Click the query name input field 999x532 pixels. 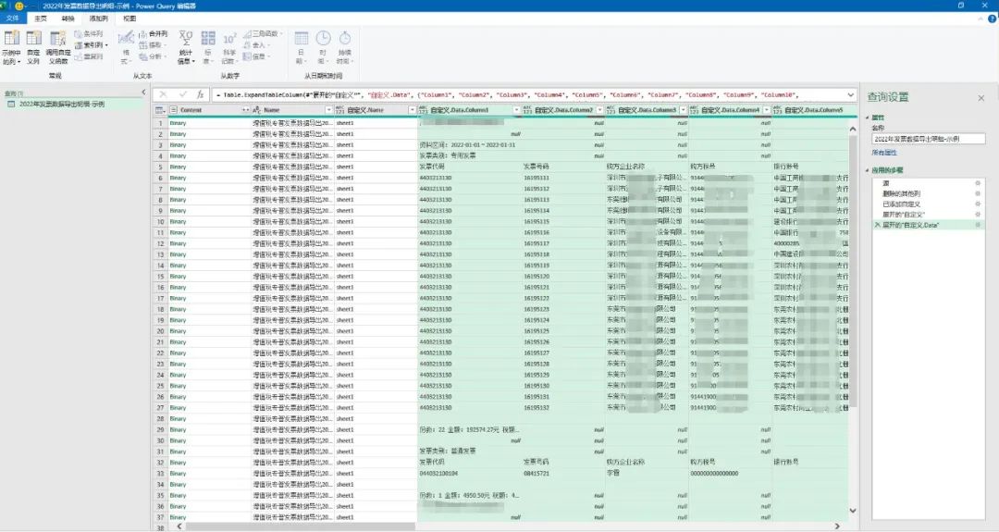pos(929,138)
